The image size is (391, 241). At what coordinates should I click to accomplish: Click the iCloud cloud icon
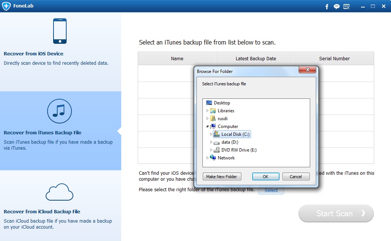59,192
